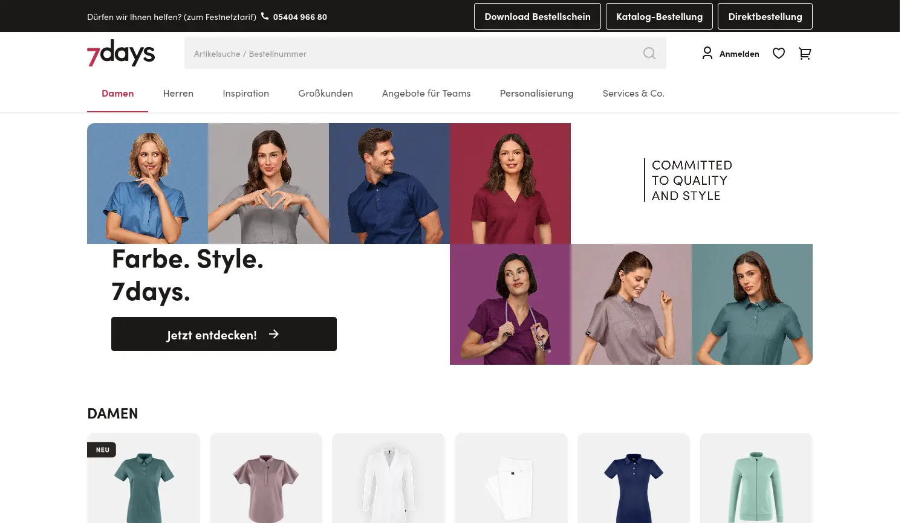Open the wishlist heart icon

[778, 53]
